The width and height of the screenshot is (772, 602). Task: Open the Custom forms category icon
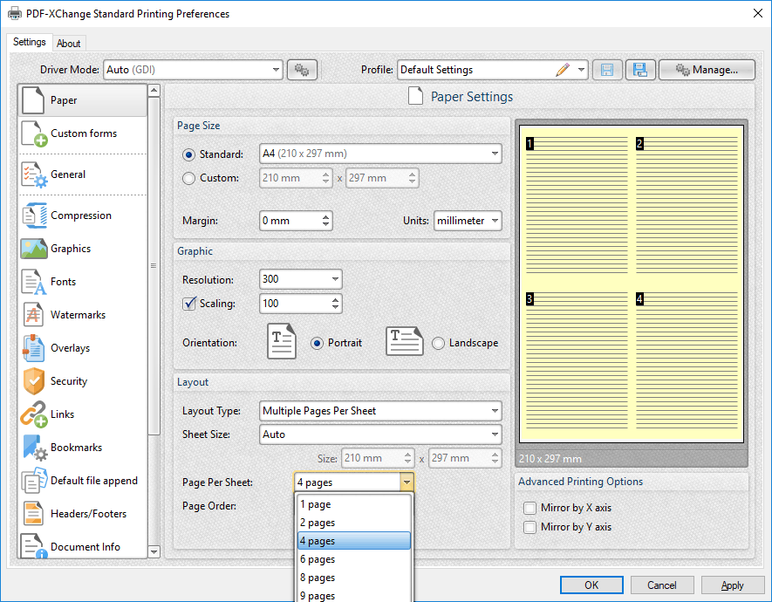[x=34, y=133]
